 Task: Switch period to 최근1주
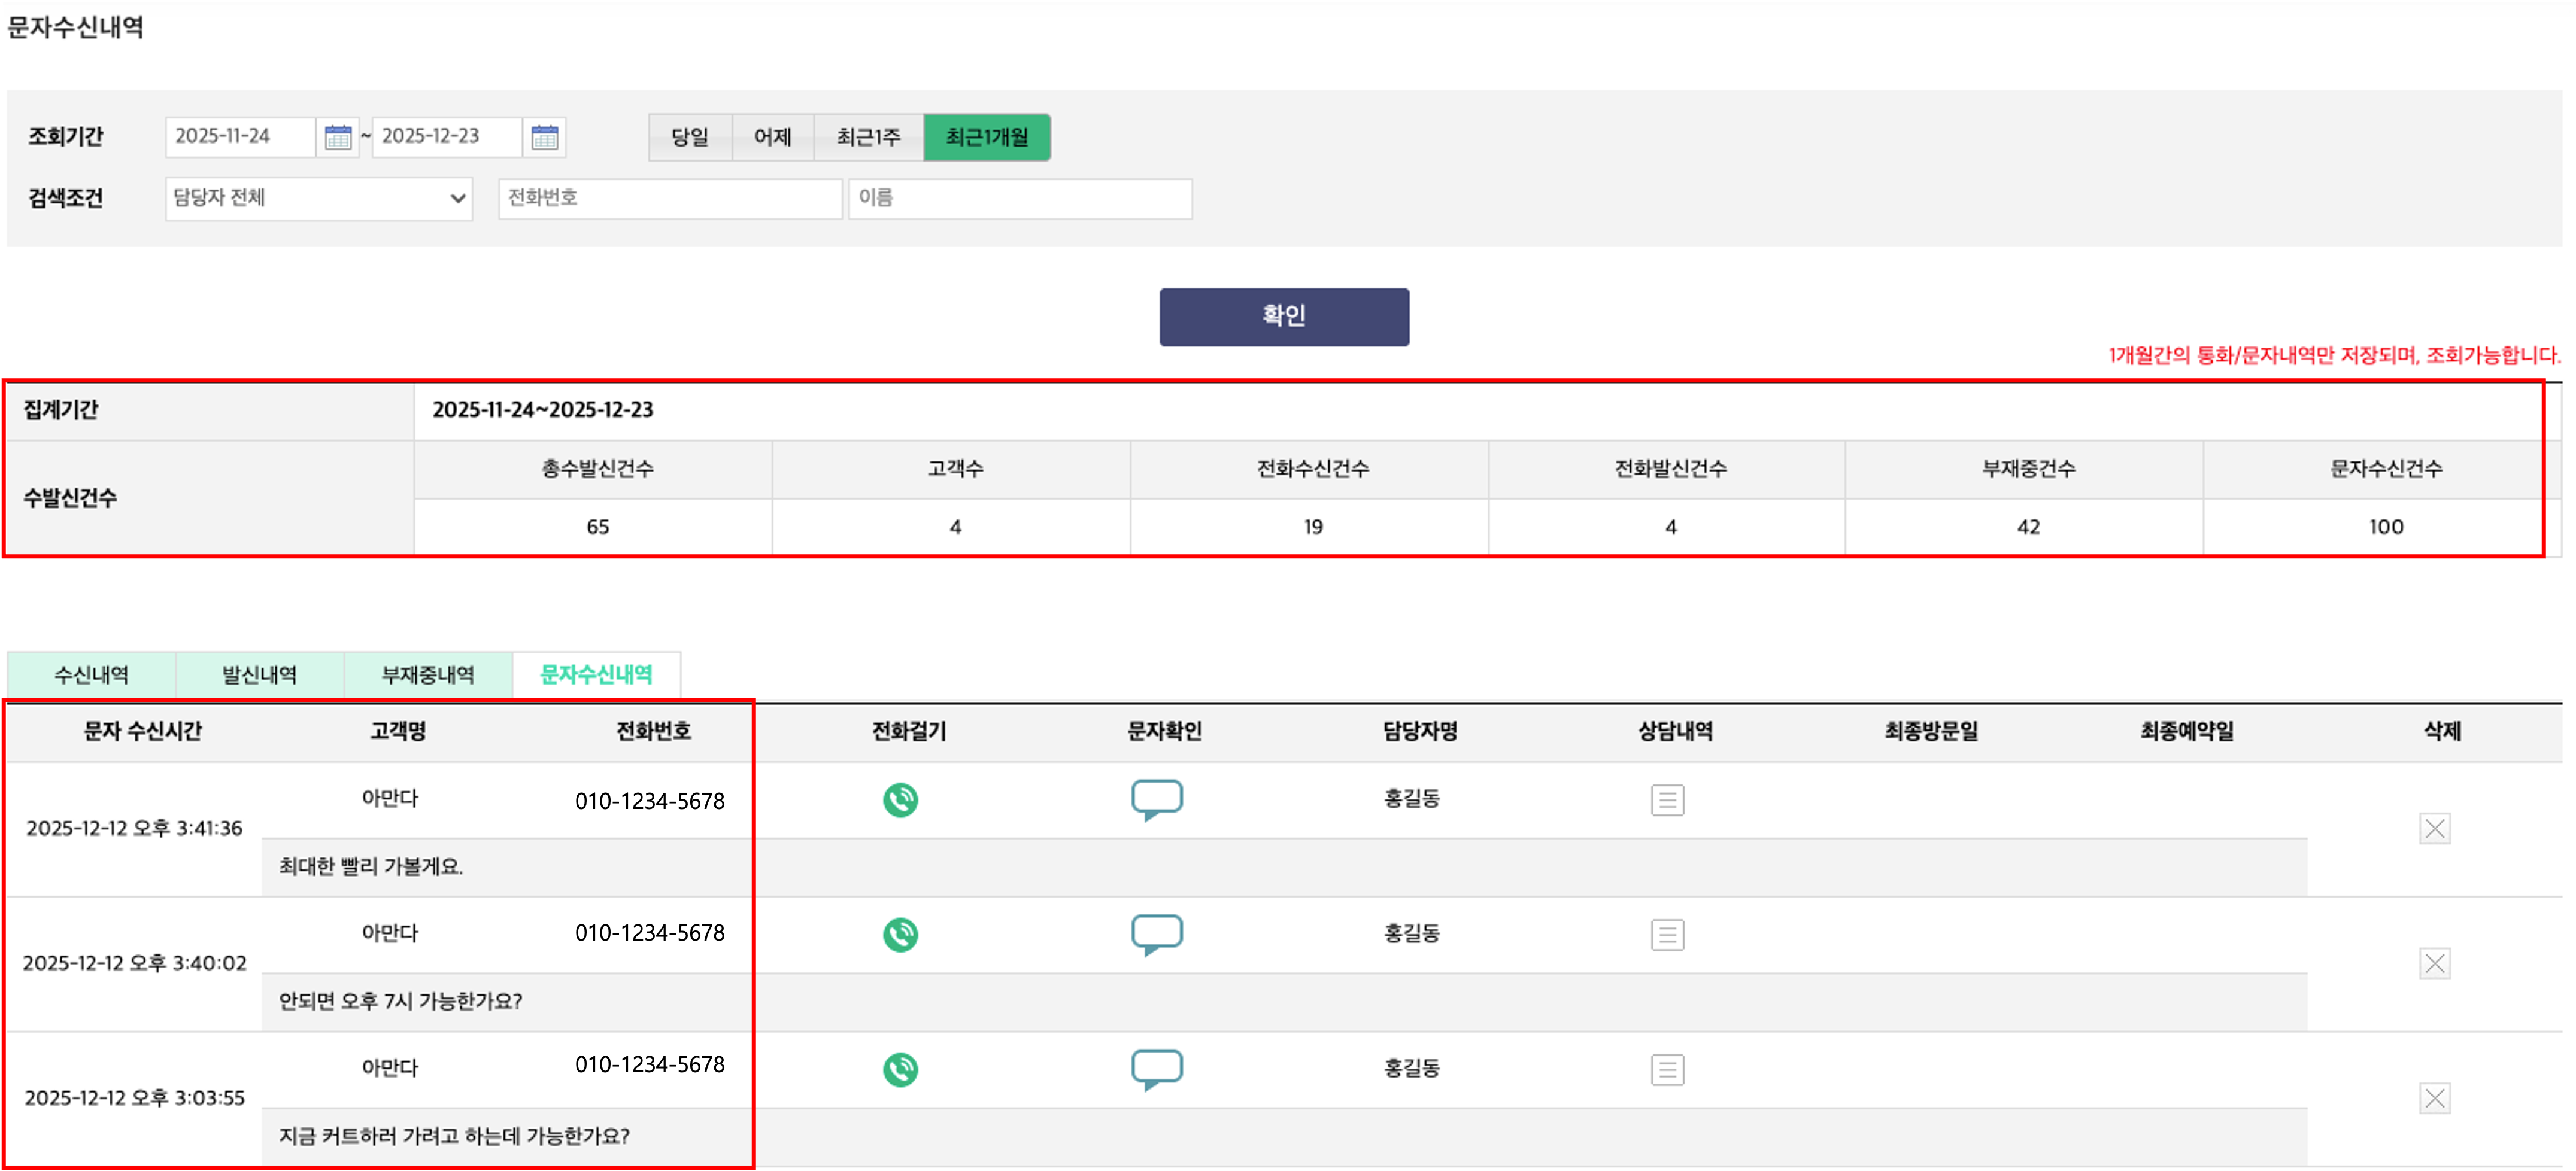[x=868, y=137]
